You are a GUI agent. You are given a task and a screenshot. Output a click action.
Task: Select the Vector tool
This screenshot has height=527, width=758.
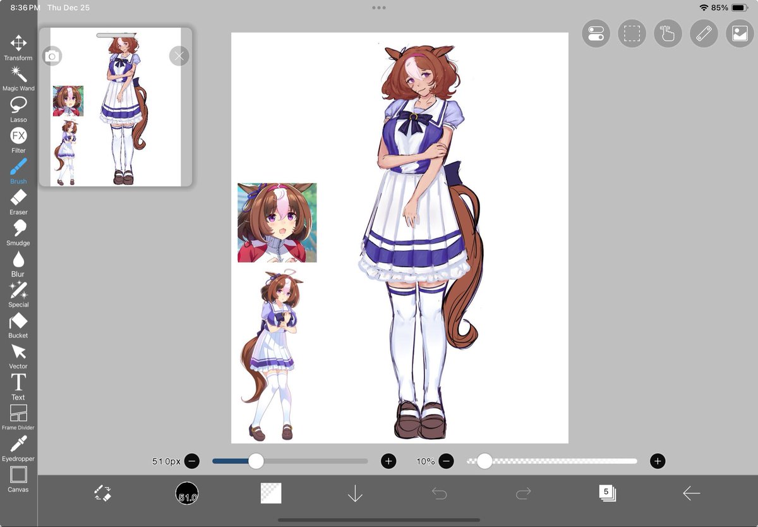click(x=18, y=356)
